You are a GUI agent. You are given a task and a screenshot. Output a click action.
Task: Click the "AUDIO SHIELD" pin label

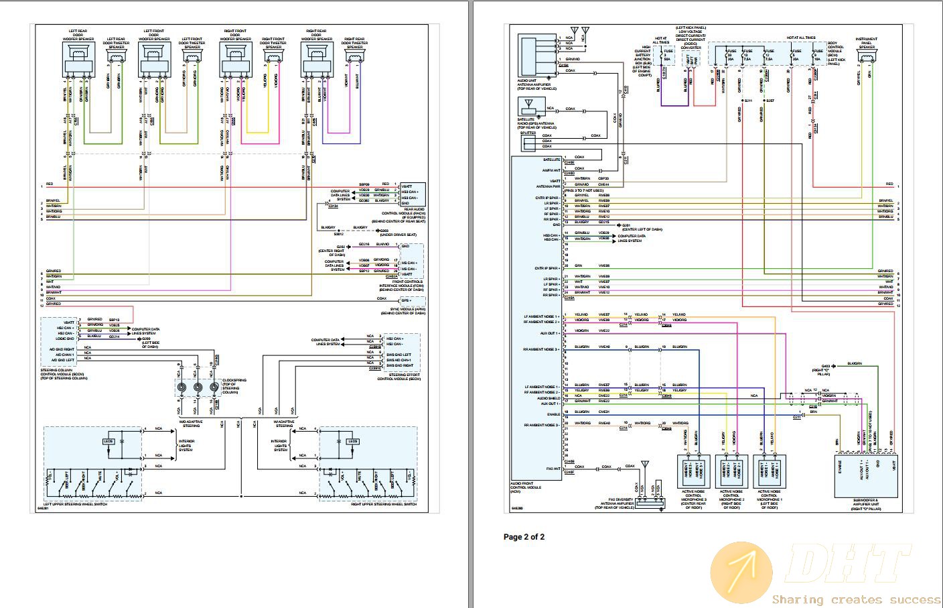[549, 398]
